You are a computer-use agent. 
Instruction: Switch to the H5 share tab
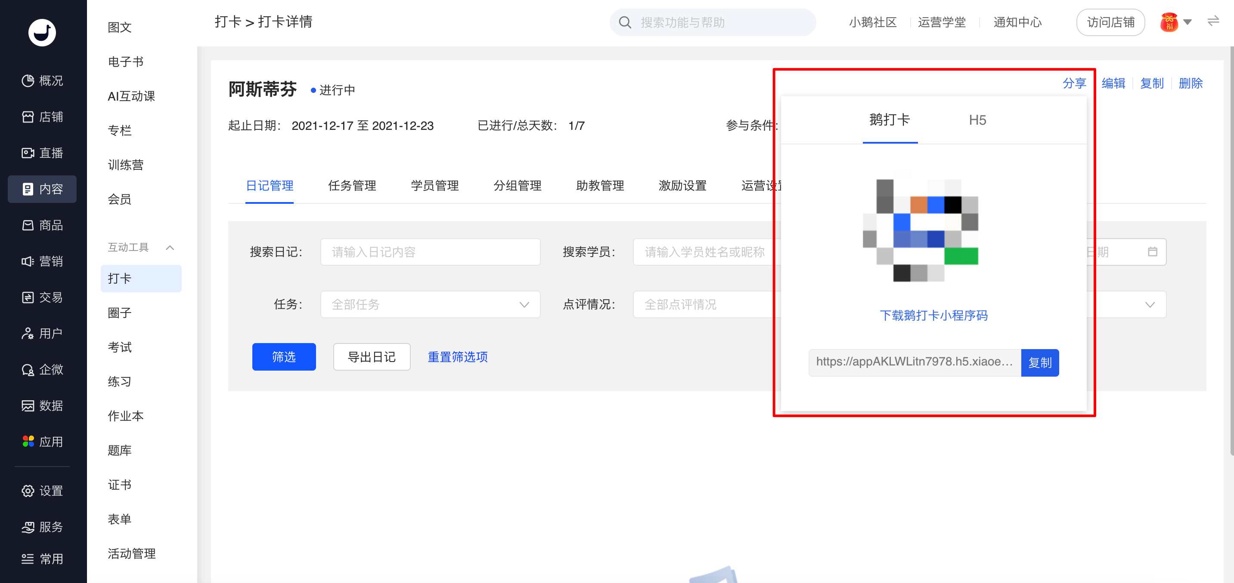coord(977,120)
